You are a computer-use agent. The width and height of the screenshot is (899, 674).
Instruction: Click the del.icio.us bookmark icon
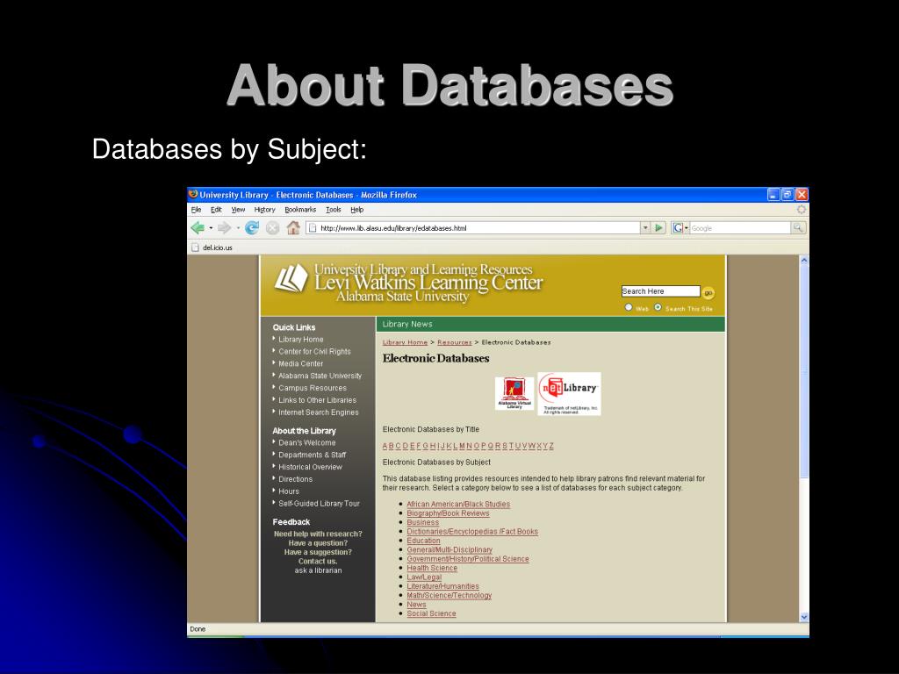pos(195,247)
